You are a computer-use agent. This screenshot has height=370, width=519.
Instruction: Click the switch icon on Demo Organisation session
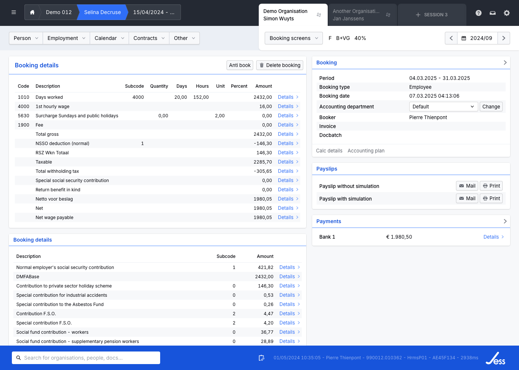click(319, 15)
